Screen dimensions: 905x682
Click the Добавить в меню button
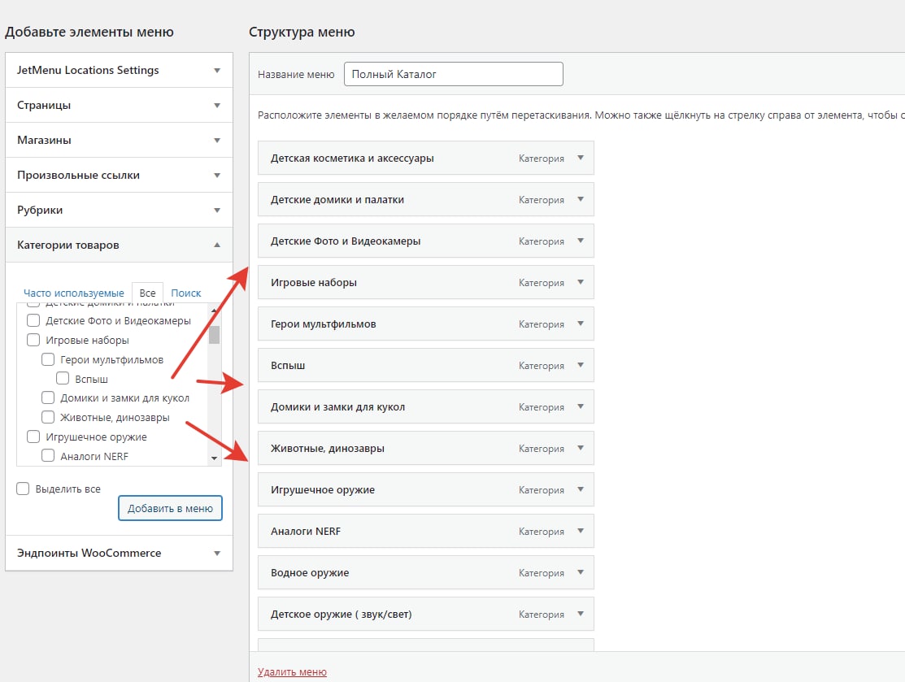pyautogui.click(x=170, y=508)
